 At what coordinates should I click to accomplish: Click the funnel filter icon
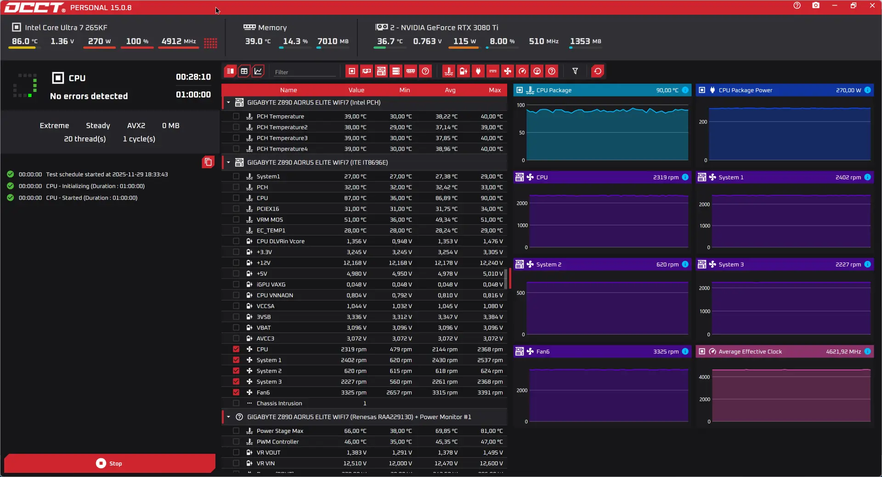[x=575, y=71]
